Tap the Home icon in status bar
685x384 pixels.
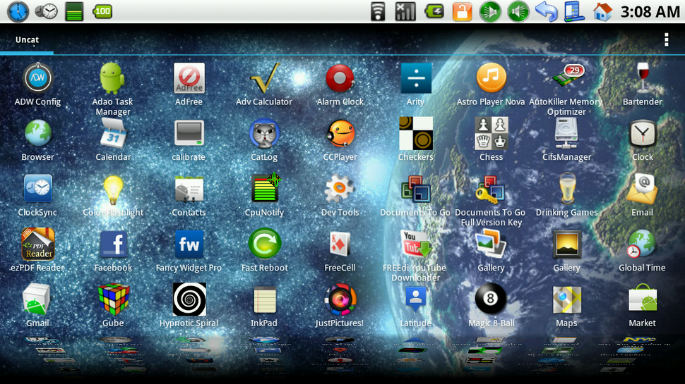[602, 11]
